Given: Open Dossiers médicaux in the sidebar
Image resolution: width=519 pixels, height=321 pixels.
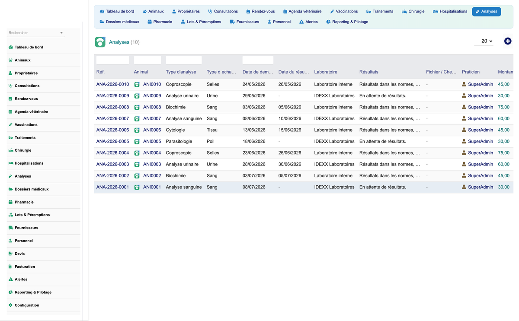Looking at the screenshot, I should [x=32, y=189].
